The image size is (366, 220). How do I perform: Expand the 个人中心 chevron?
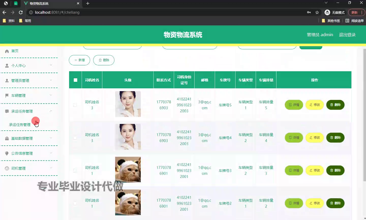coord(51,65)
